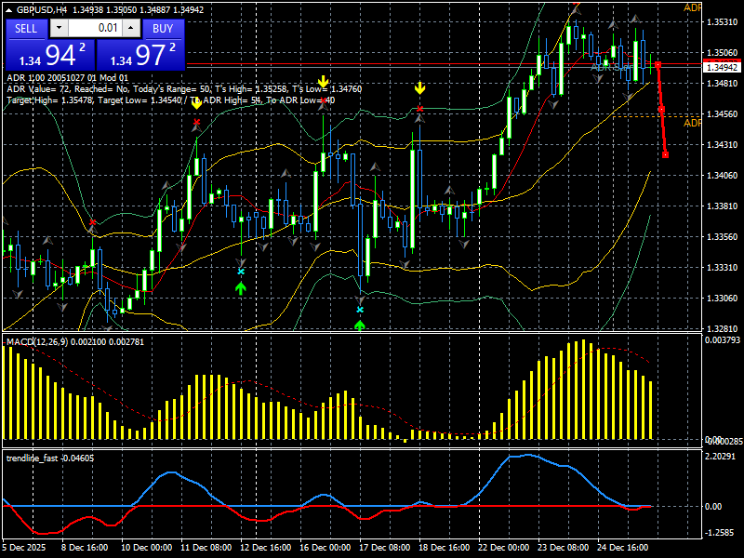Click the 1.32810 price axis label
Screen dimensions: 744x558
coord(723,329)
